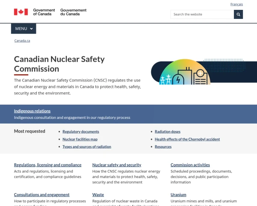
Task: Open the Resources link
Action: (163, 147)
